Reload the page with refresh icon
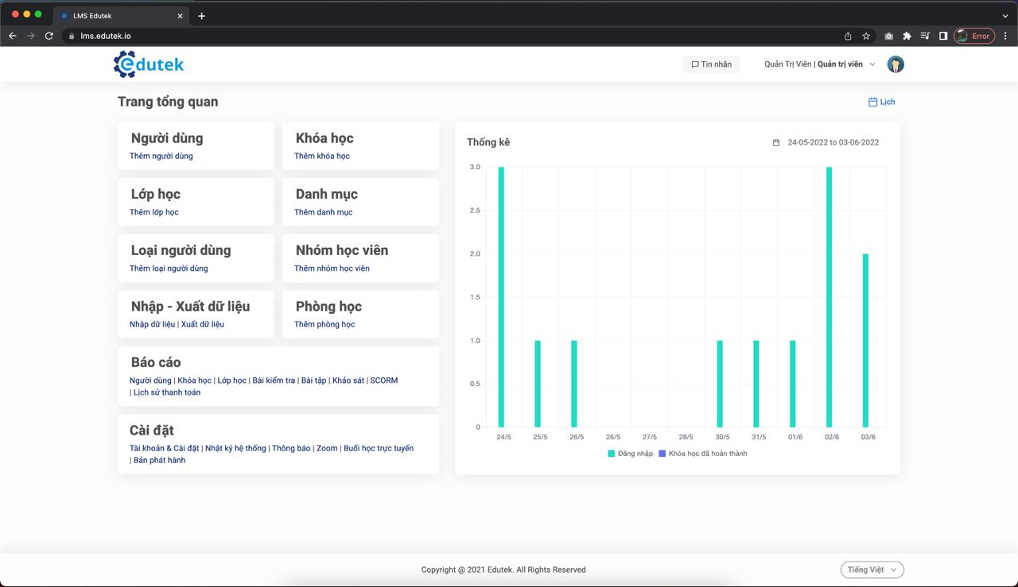Image resolution: width=1018 pixels, height=587 pixels. [49, 36]
